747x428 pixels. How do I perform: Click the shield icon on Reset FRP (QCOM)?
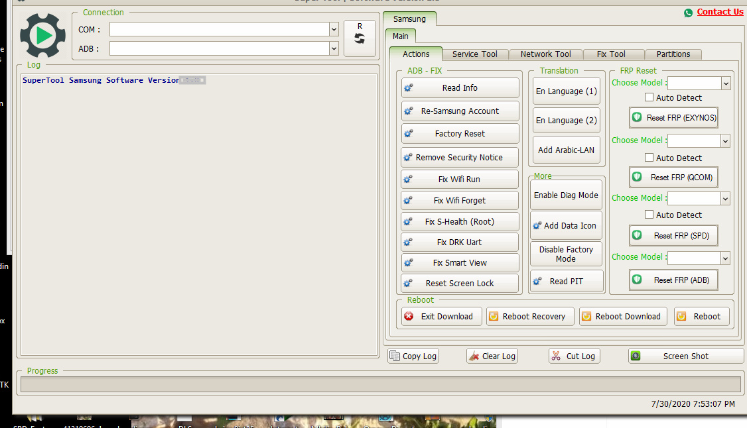(637, 177)
